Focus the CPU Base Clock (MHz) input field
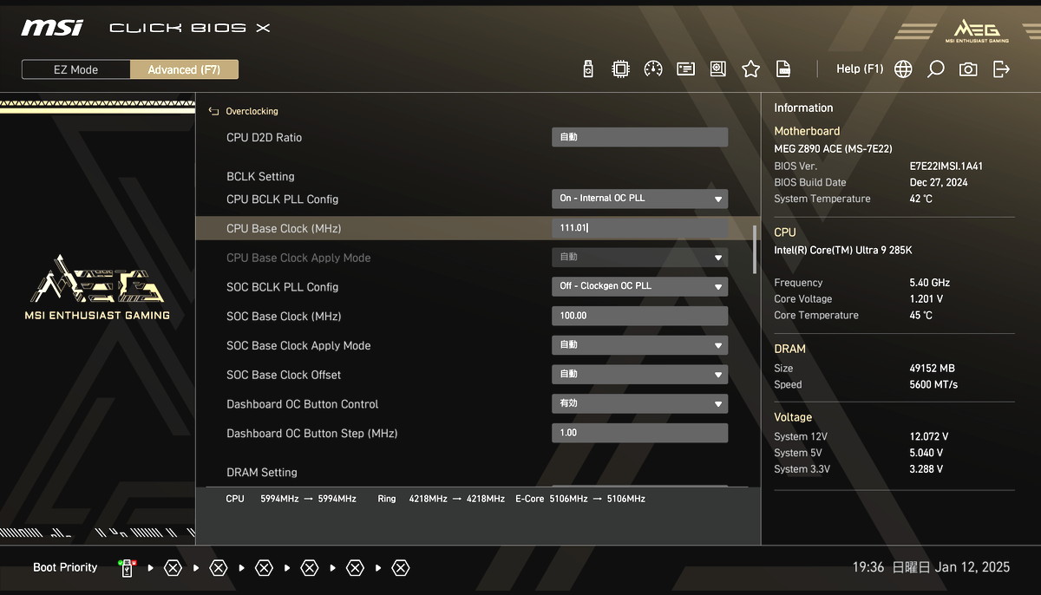Screen dimensions: 1041x595 [639, 228]
